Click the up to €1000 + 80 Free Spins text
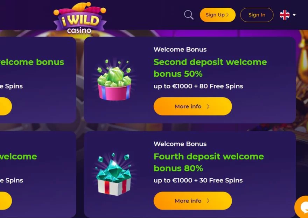 click(198, 86)
